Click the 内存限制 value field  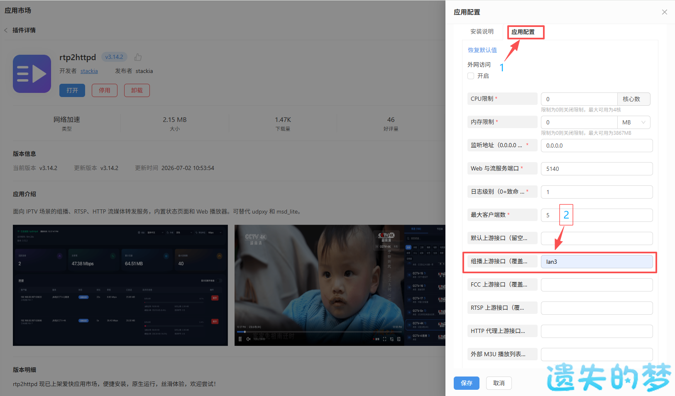coord(579,122)
